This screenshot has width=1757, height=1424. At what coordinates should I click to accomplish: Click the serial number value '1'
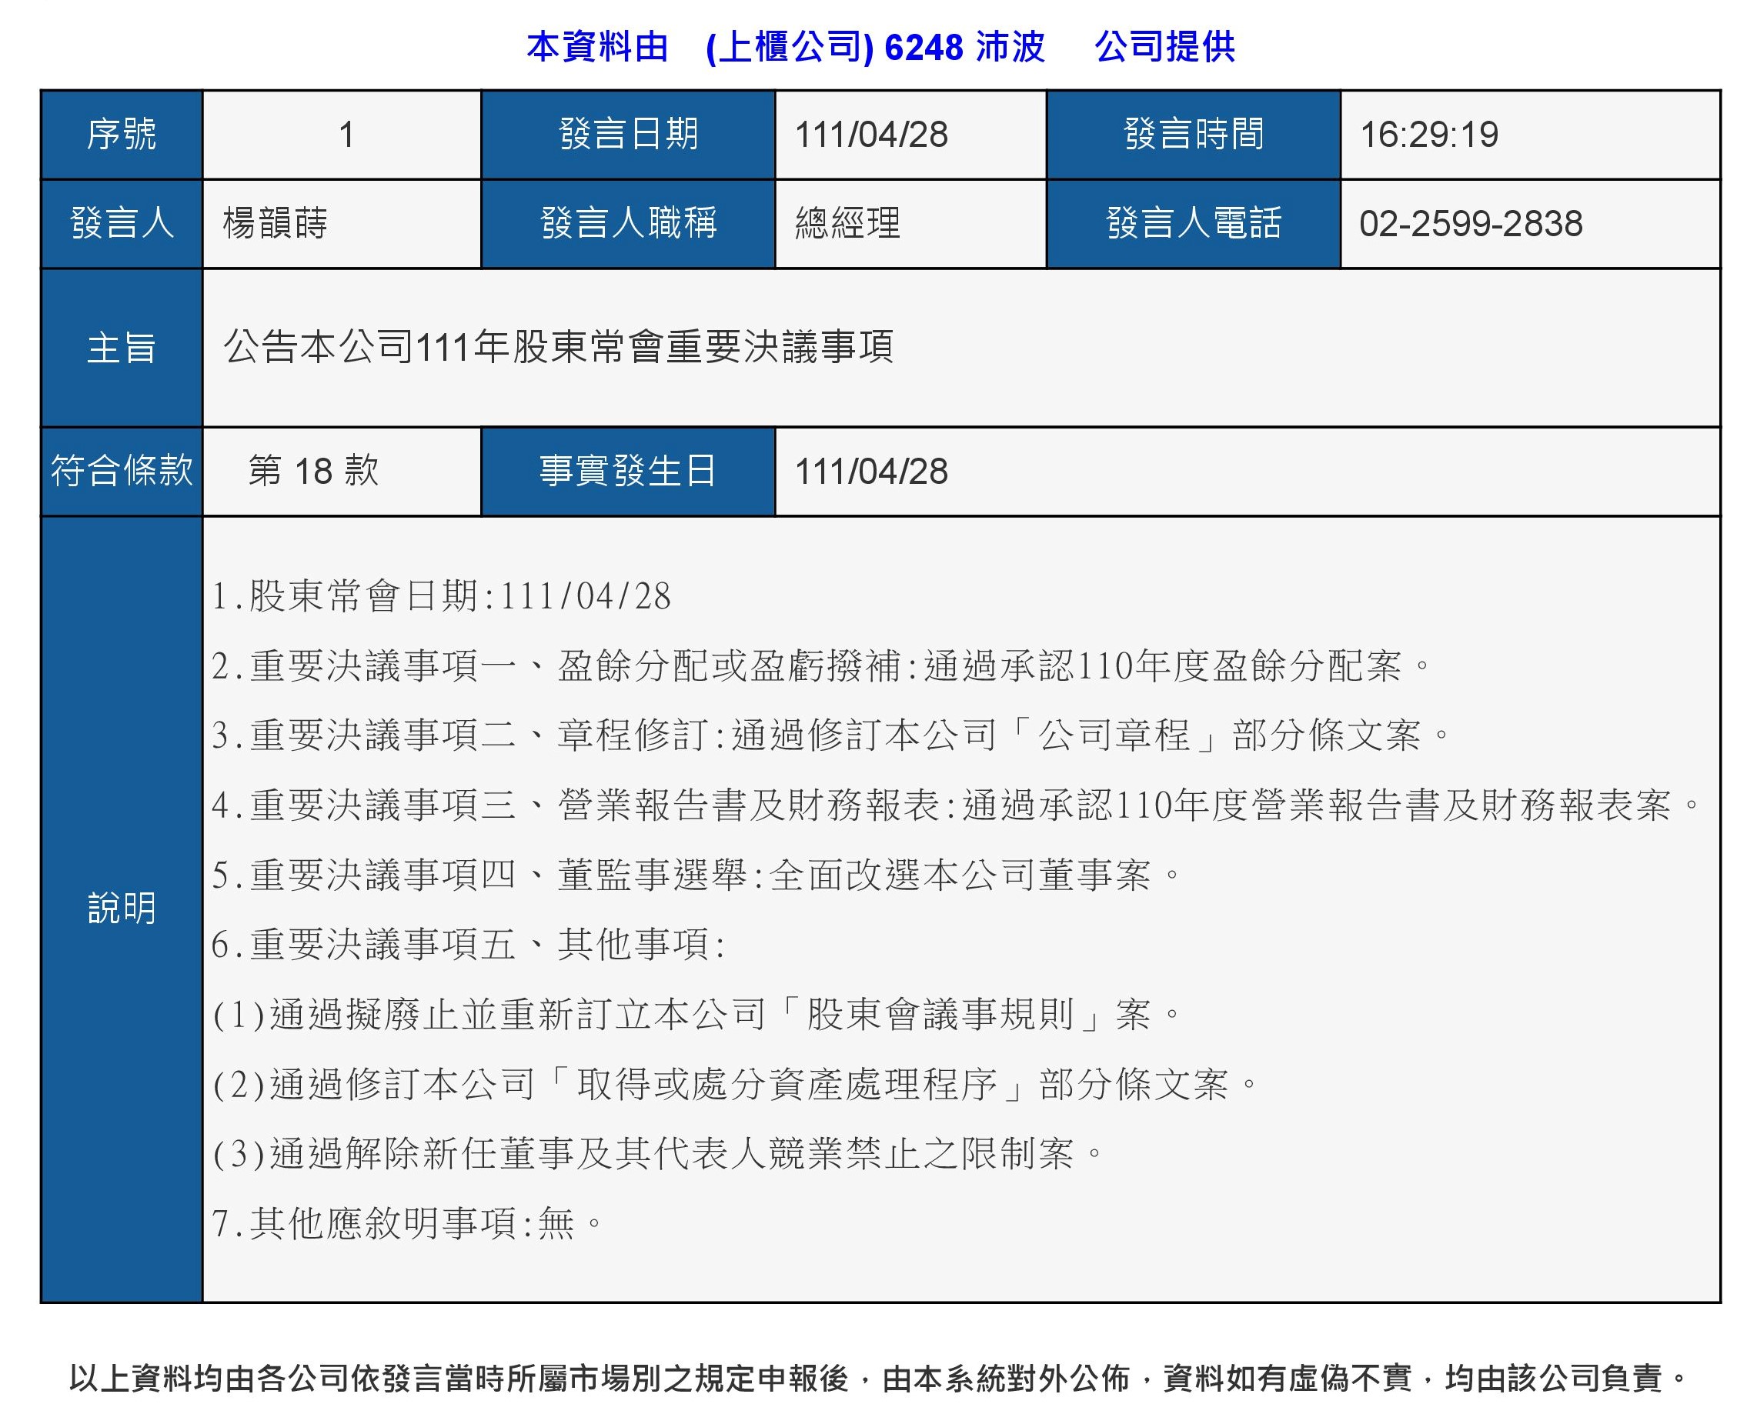click(346, 135)
